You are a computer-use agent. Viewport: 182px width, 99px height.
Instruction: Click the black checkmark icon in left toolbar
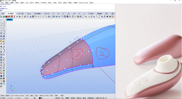coord(4,63)
